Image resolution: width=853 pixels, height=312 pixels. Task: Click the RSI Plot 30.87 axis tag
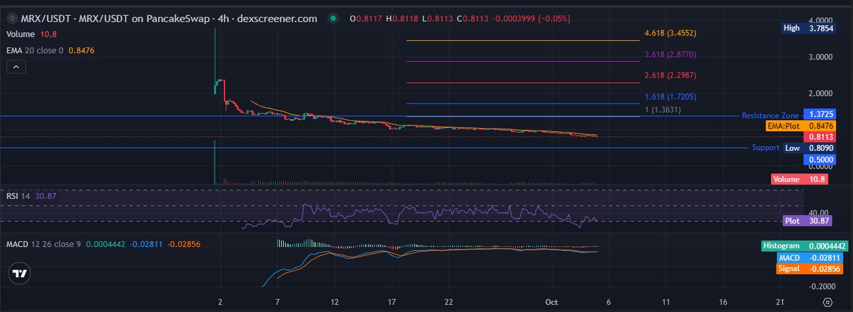coord(807,220)
